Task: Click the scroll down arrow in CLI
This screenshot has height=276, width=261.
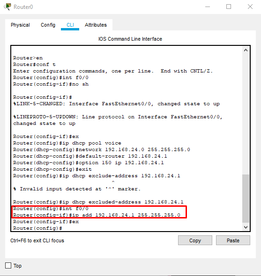Action: click(246, 227)
